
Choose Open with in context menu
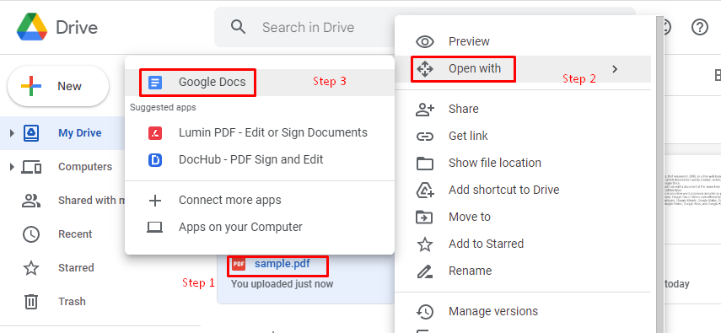click(x=523, y=69)
